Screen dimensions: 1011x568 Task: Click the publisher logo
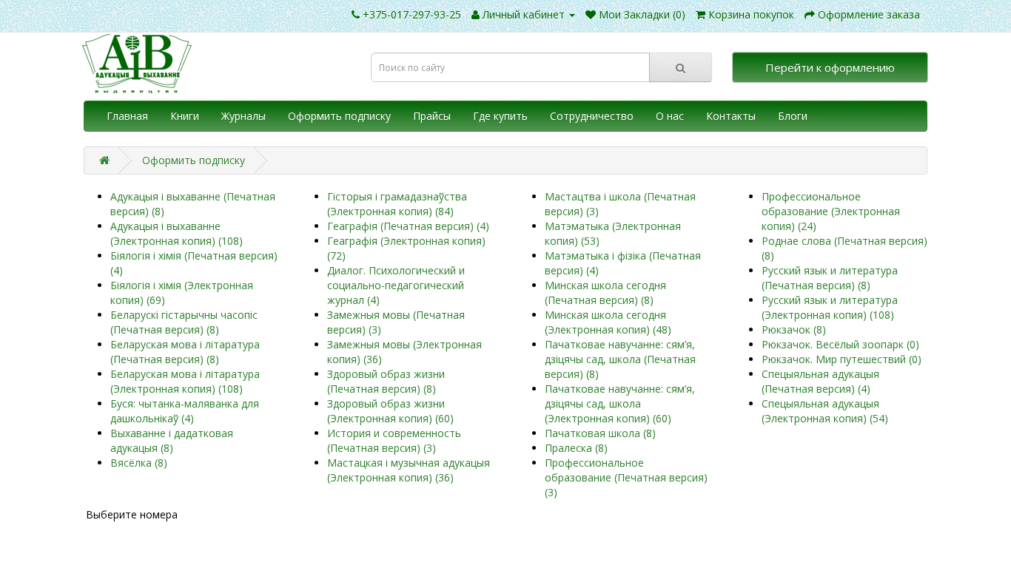click(137, 64)
